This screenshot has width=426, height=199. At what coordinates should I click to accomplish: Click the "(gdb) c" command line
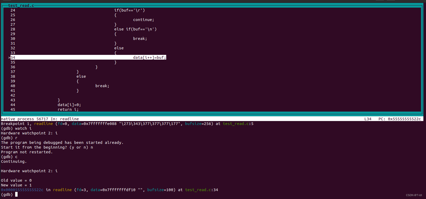[x=9, y=157]
